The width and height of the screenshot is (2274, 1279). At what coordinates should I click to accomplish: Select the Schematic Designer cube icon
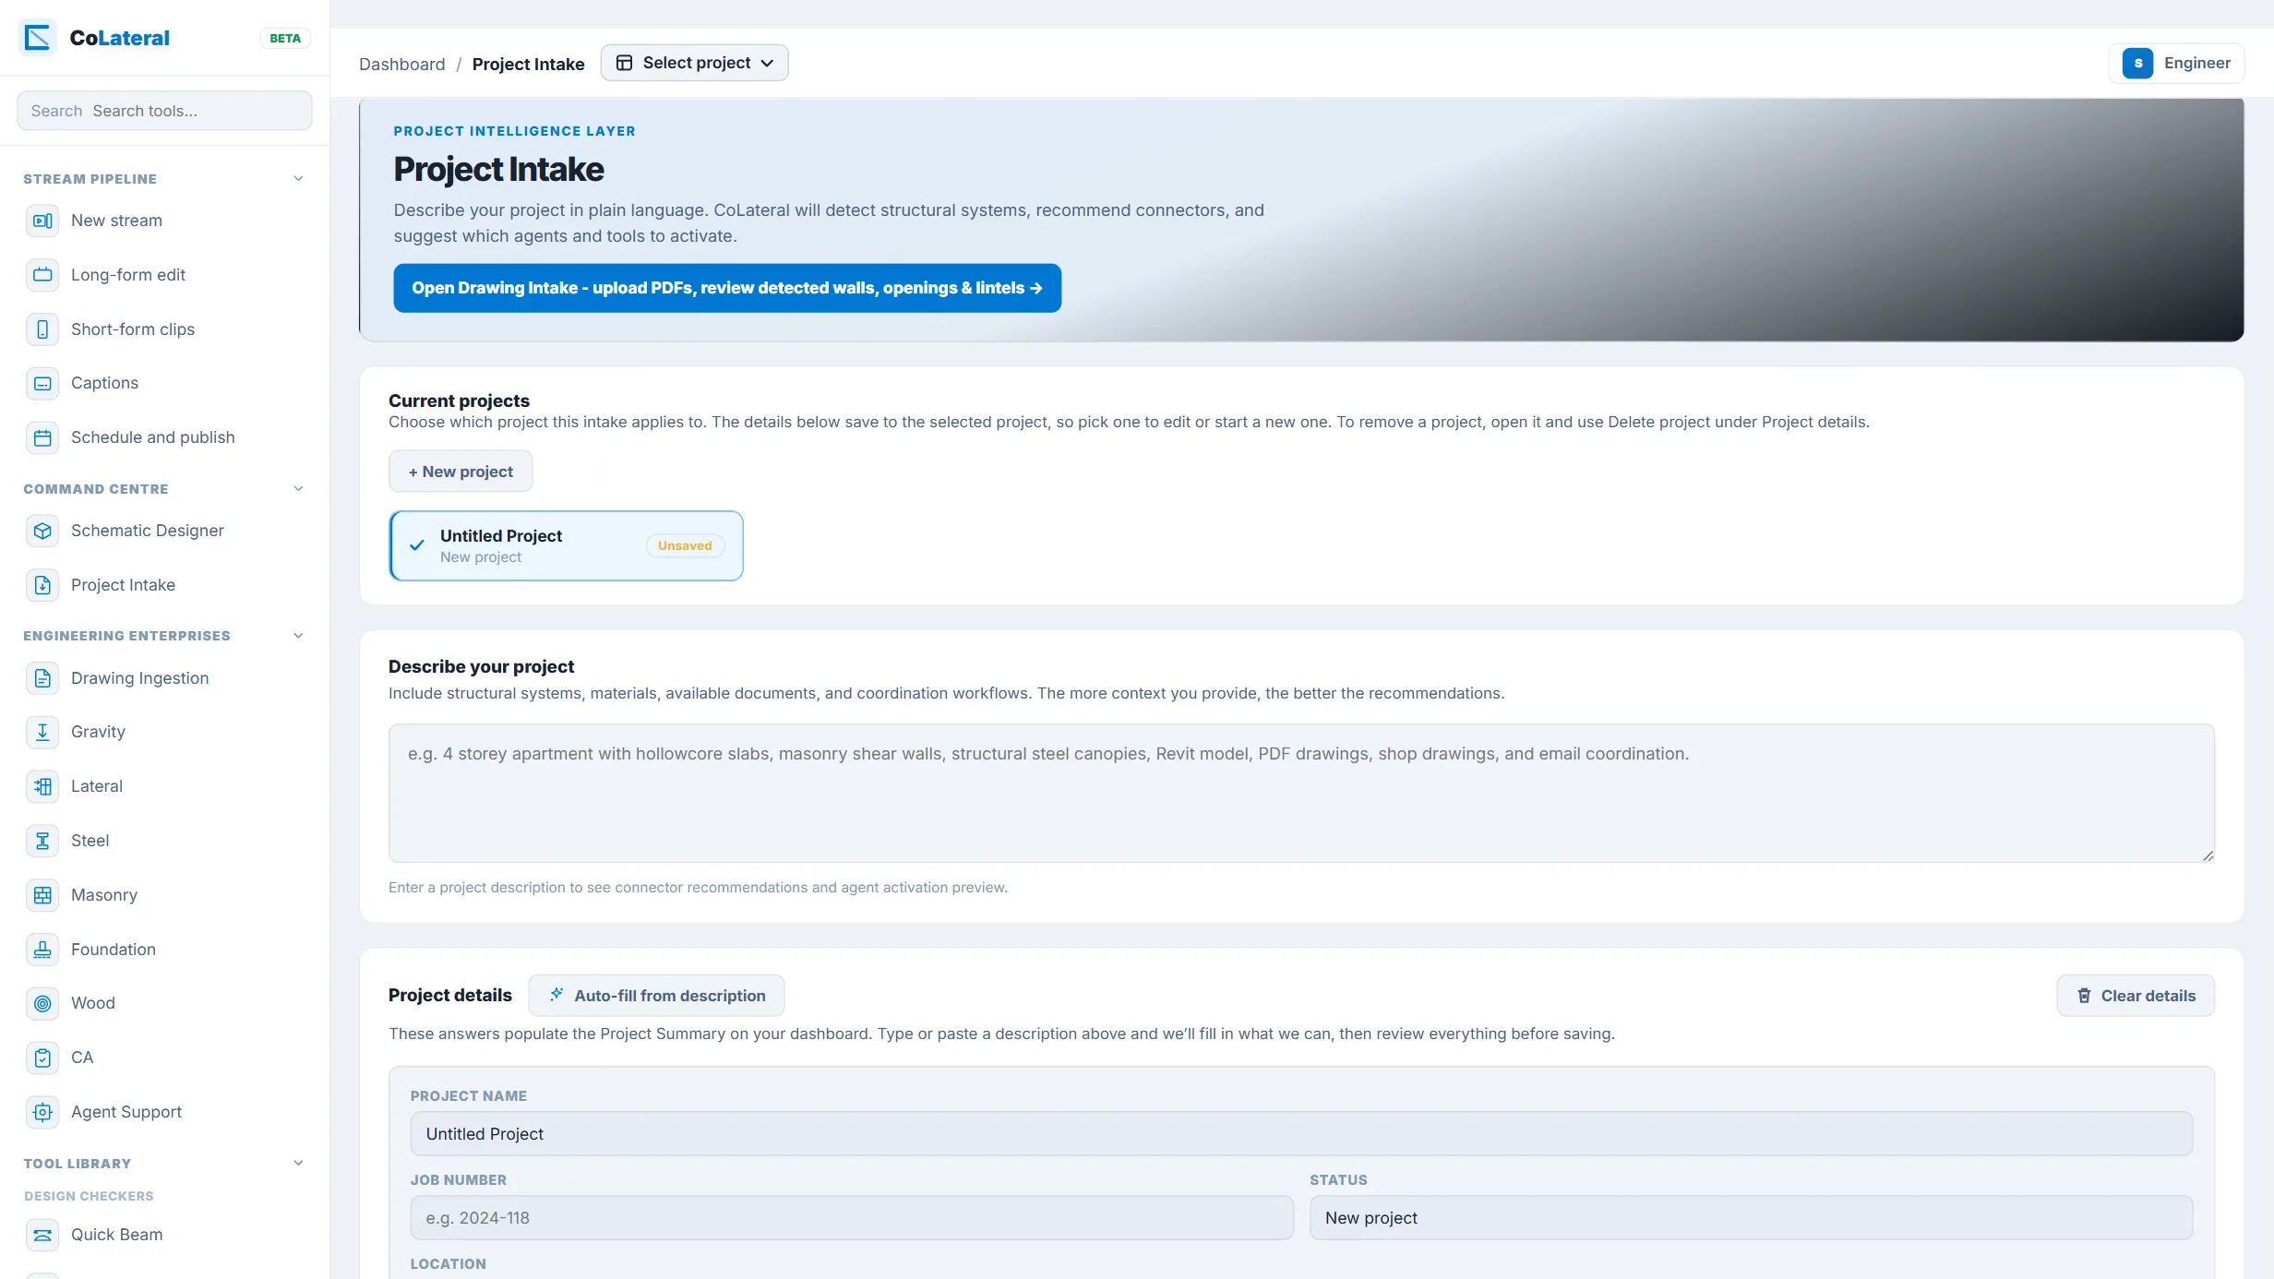click(x=42, y=531)
